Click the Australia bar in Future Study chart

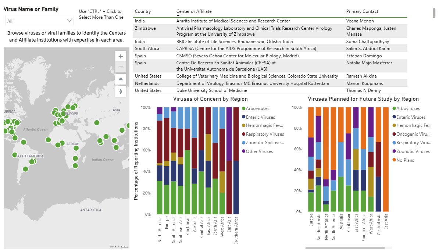(x=341, y=159)
